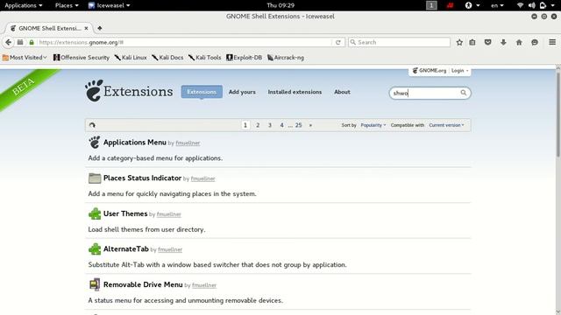This screenshot has height=315, width=561.
Task: Open the Offensive Security bookmark
Action: [82, 58]
